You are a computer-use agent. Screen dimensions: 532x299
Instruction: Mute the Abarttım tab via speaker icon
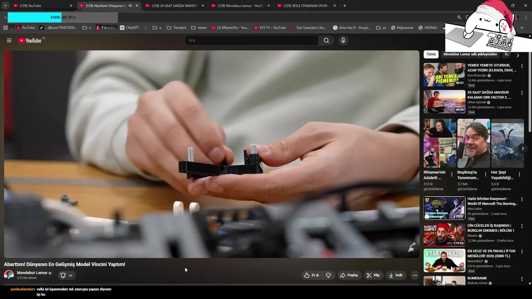(131, 6)
